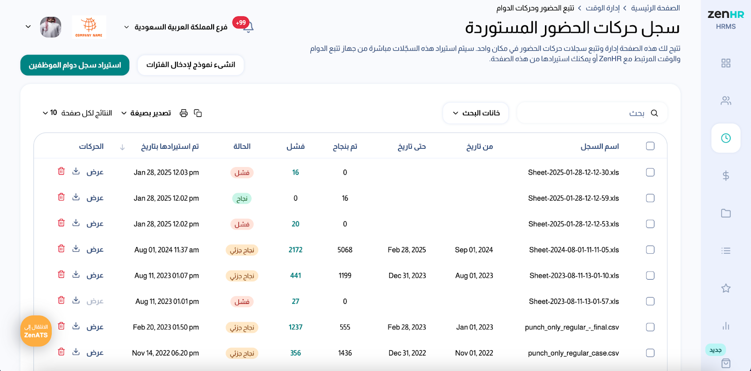Sort by import date arrow in header

tap(123, 147)
